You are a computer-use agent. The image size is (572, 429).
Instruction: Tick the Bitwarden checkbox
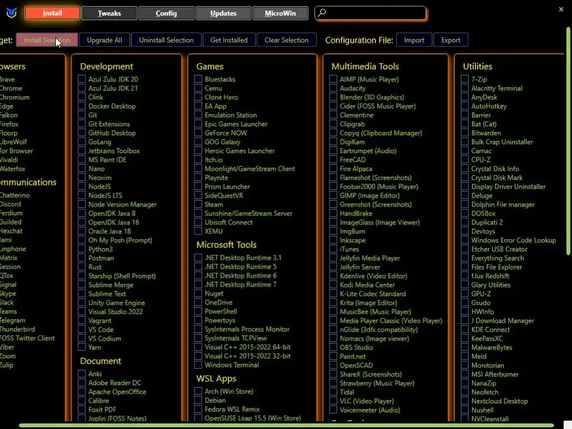pos(464,133)
